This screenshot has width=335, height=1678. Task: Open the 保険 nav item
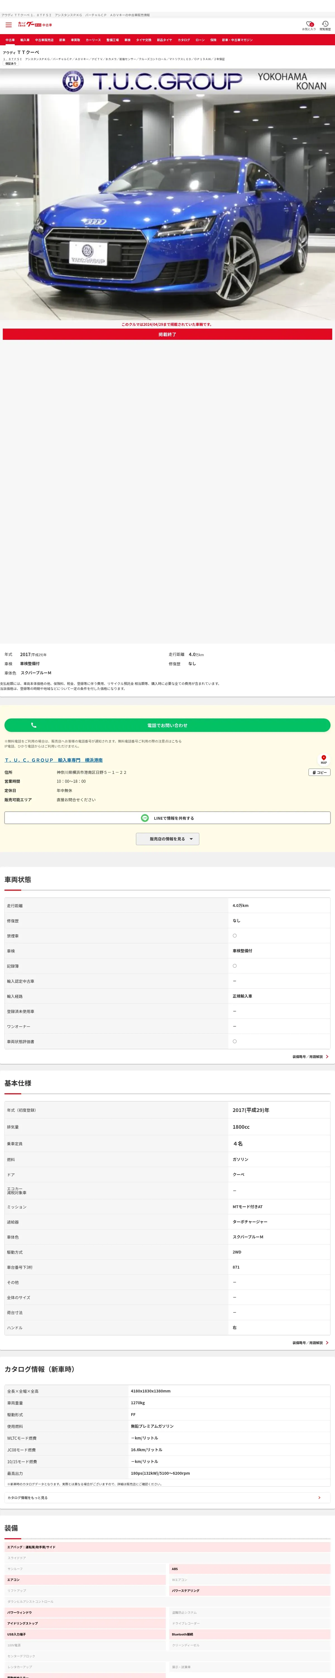pos(213,40)
